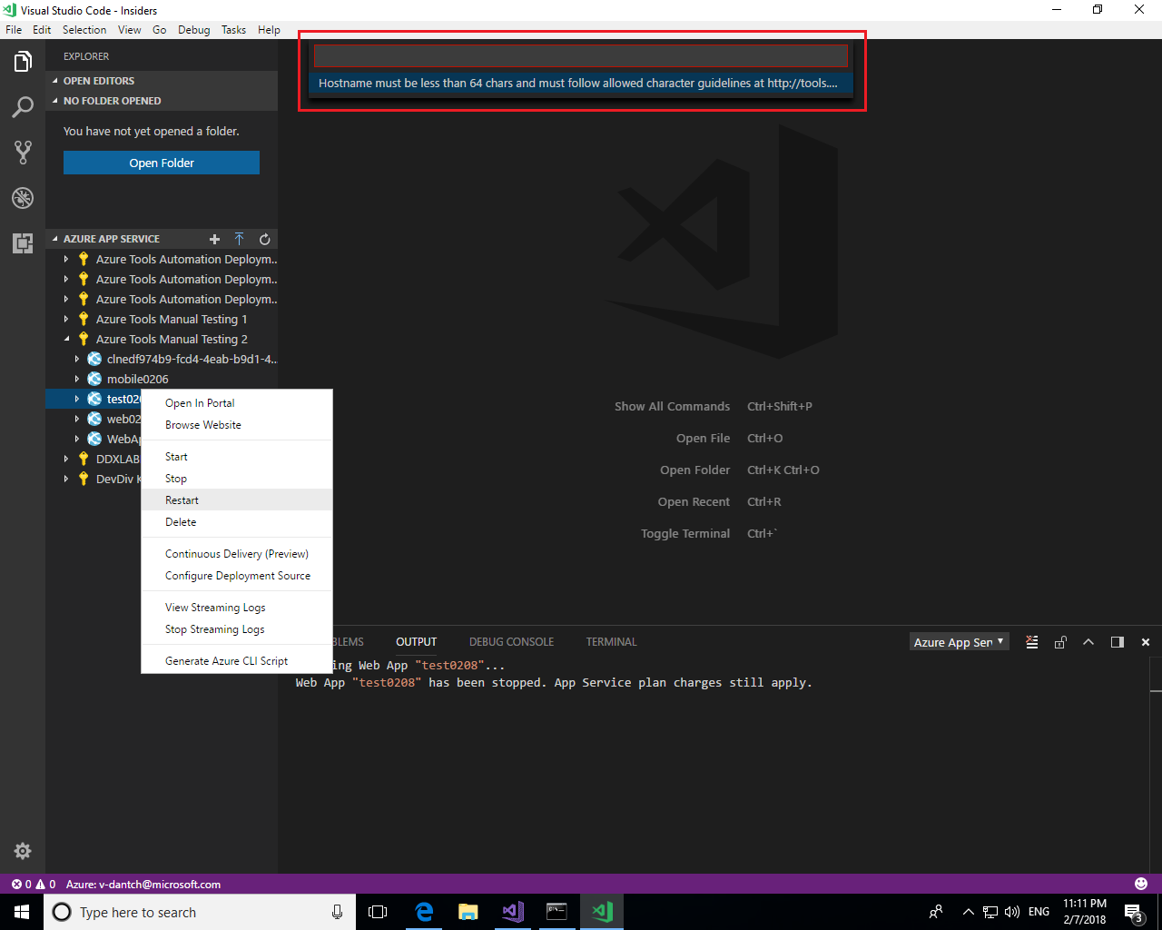1162x930 pixels.
Task: Toggle the output scroll lock
Action: 1059,641
